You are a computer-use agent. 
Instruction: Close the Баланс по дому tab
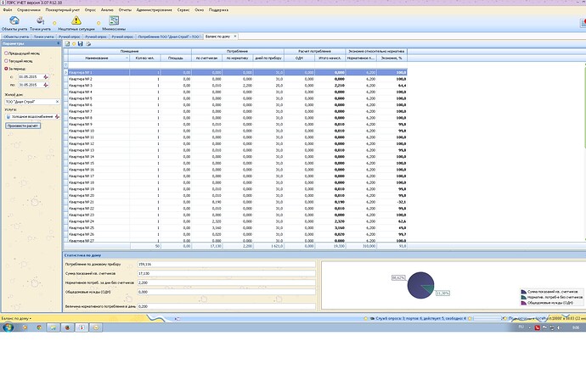[235, 36]
